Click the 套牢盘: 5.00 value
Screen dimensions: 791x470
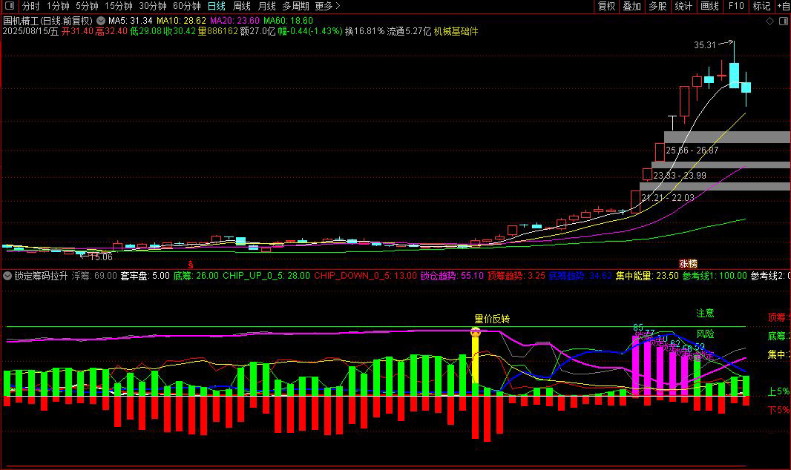[145, 276]
